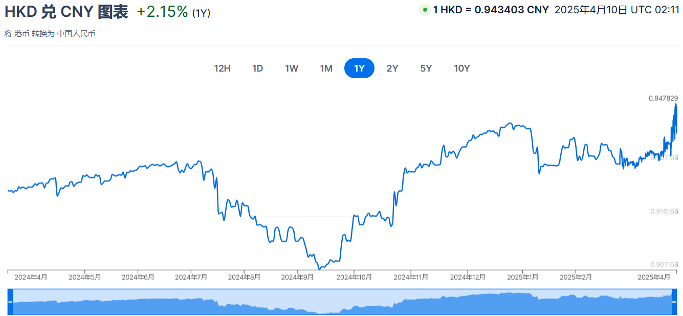Viewport: 683px width, 316px height.
Task: Click the HKD 兑 CNY 图表 heading
Action: coord(67,12)
